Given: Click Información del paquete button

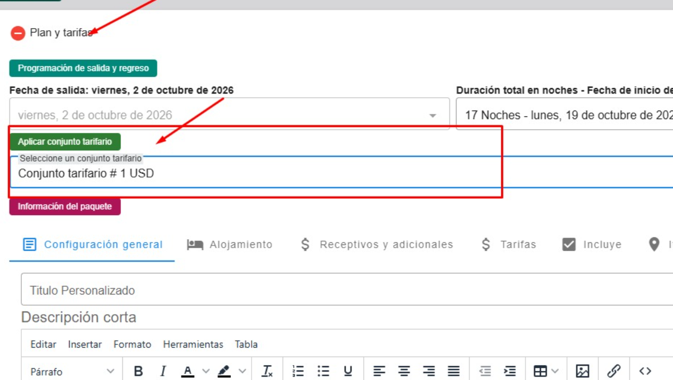Looking at the screenshot, I should 65,207.
